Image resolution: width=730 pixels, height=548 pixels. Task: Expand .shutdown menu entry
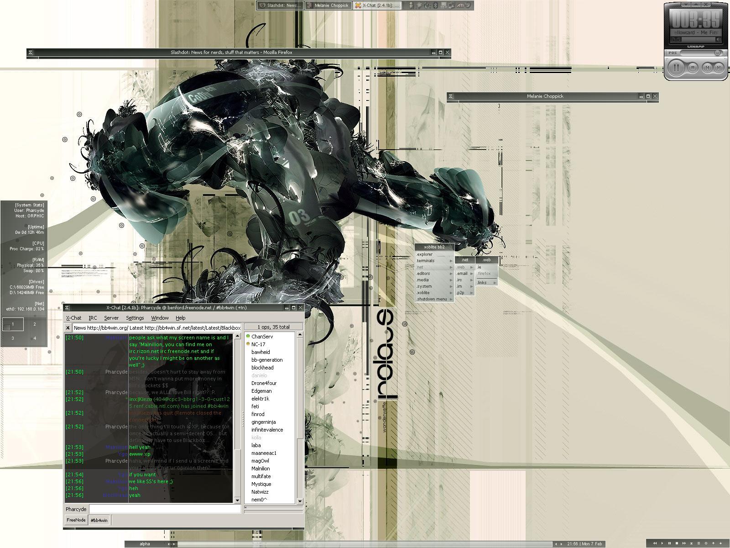(x=435, y=299)
